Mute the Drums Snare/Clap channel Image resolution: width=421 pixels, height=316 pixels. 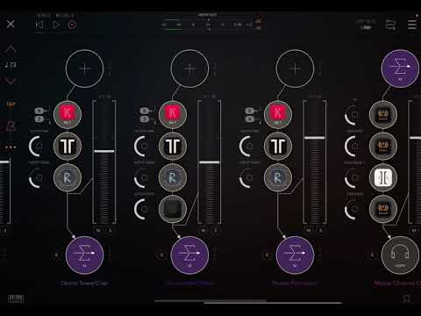98,230
